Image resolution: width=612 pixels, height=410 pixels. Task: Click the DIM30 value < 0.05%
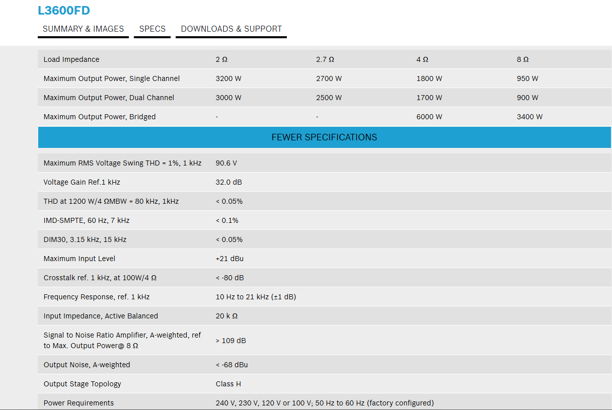[x=229, y=239]
